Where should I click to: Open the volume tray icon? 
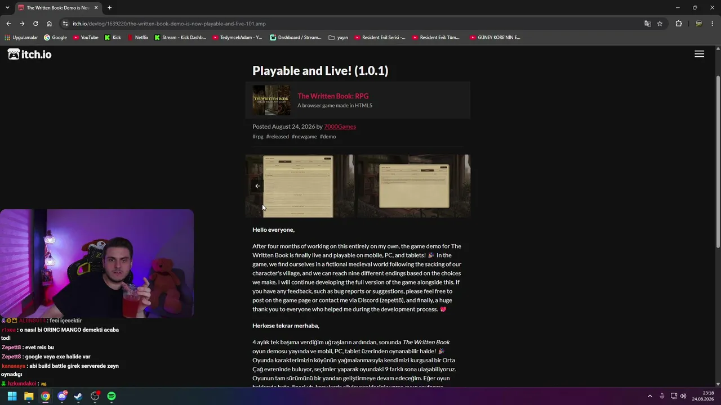[x=683, y=396]
